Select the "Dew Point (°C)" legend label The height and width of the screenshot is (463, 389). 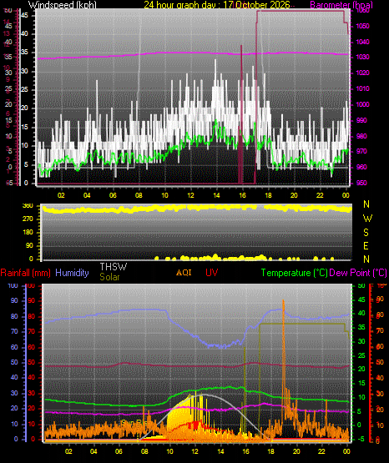pyautogui.click(x=358, y=273)
